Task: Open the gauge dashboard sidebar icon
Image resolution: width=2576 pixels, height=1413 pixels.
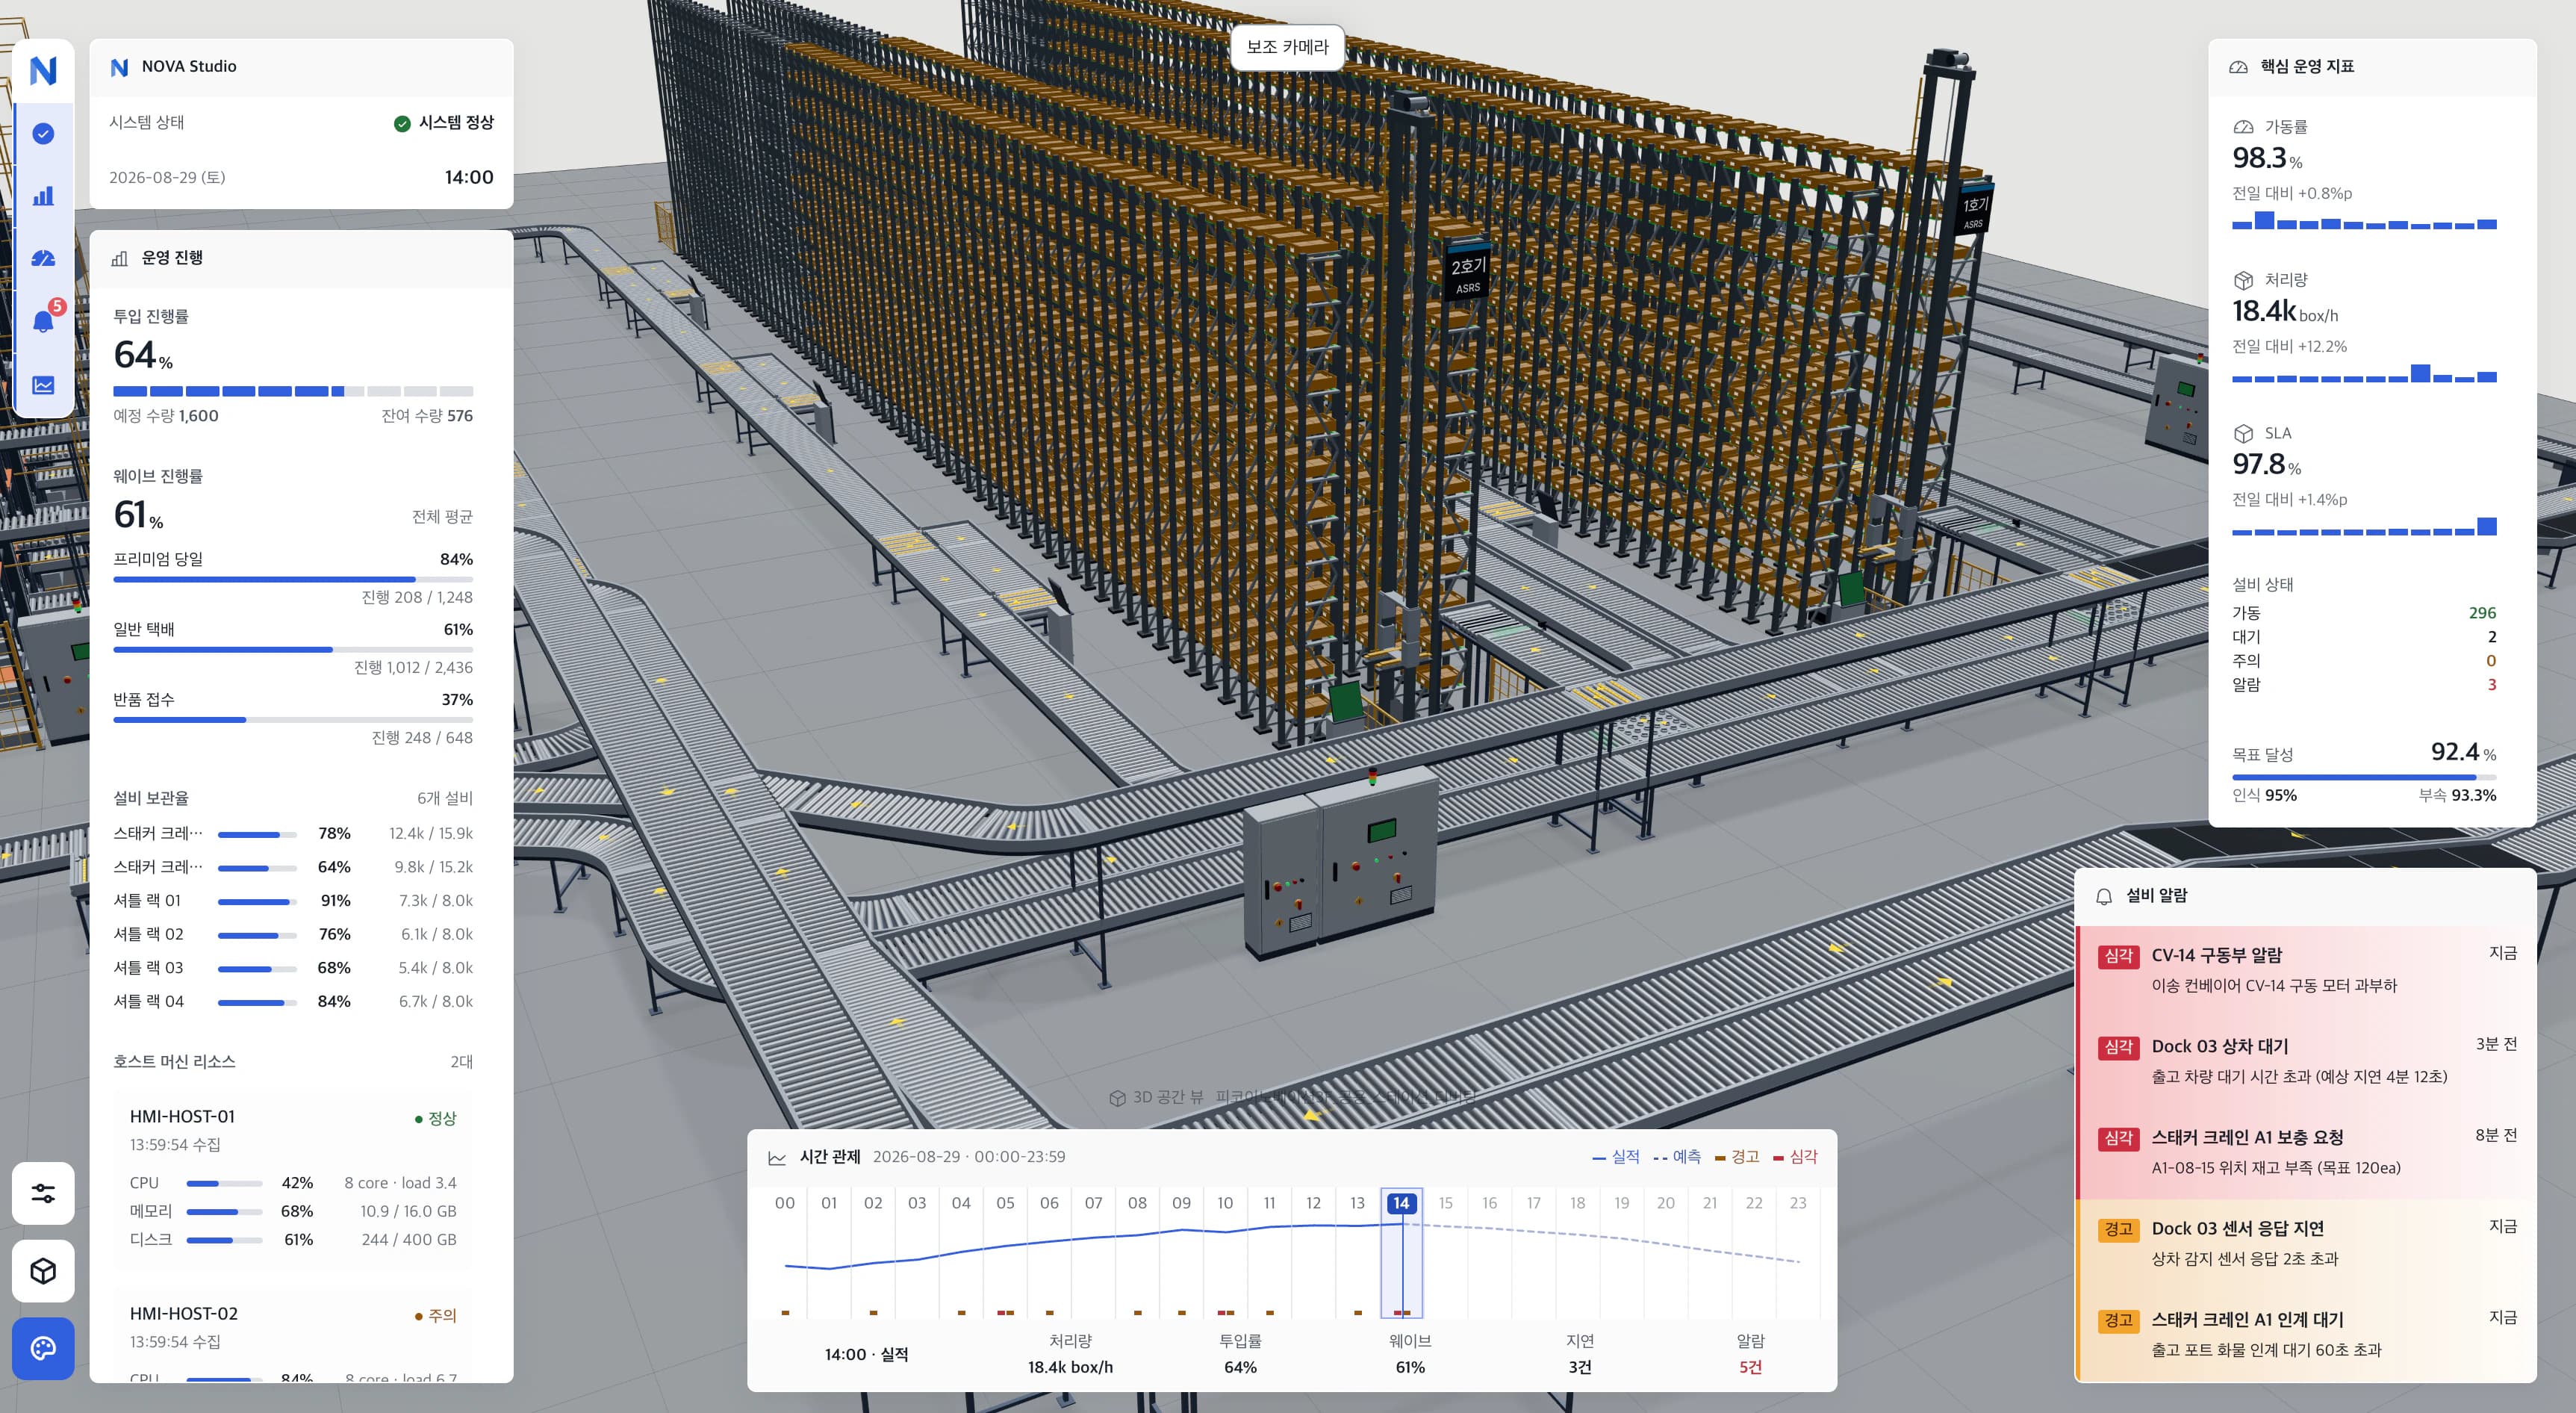Action: (x=43, y=259)
